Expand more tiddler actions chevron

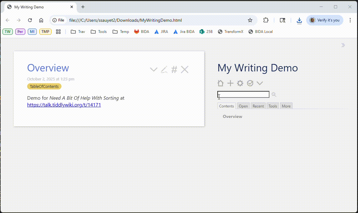[x=153, y=70]
